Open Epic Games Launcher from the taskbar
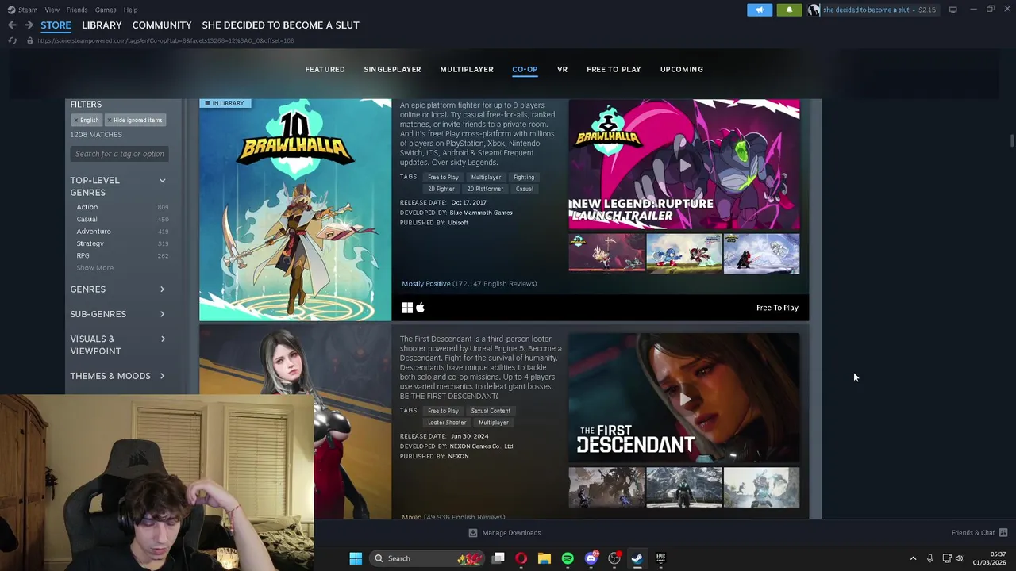The width and height of the screenshot is (1016, 571). (660, 558)
